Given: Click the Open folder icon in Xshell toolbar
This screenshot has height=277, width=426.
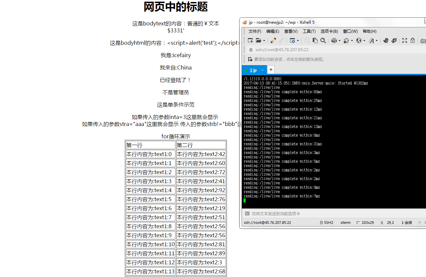Looking at the screenshot, I should (x=259, y=40).
